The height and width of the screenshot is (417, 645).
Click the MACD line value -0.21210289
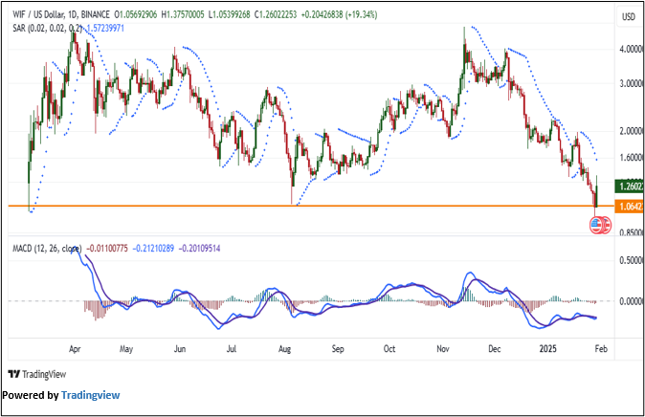(x=153, y=249)
